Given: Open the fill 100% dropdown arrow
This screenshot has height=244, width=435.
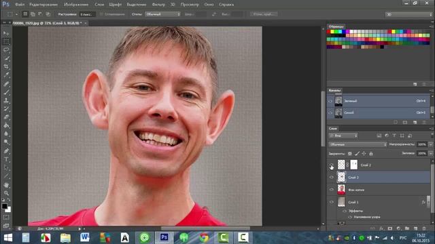Looking at the screenshot, I should tap(430, 153).
